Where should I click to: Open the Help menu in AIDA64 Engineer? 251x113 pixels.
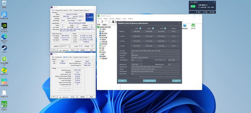point(130,19)
